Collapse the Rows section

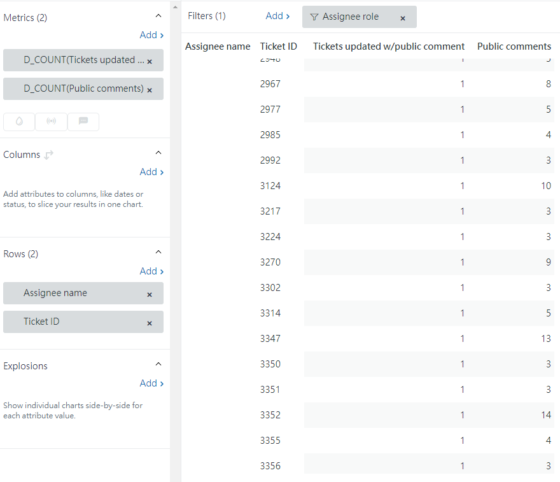(158, 252)
